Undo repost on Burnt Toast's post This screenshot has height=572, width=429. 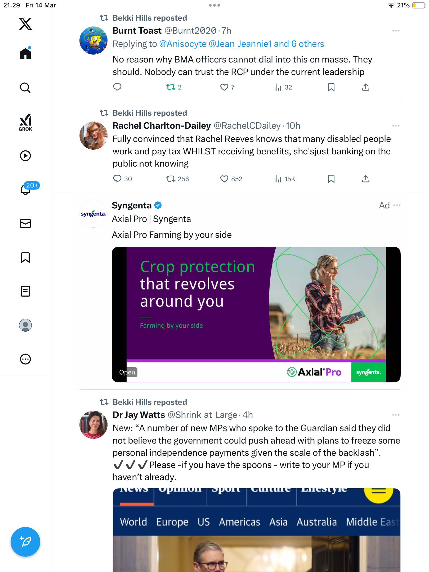pyautogui.click(x=171, y=87)
